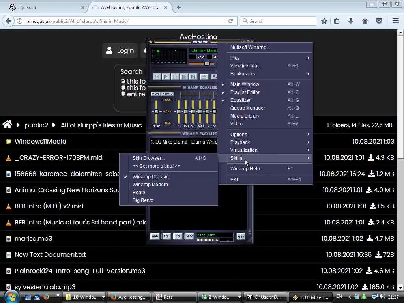The width and height of the screenshot is (404, 303).
Task: Toggle the Equalizer menu checkbox
Action: coord(266,100)
